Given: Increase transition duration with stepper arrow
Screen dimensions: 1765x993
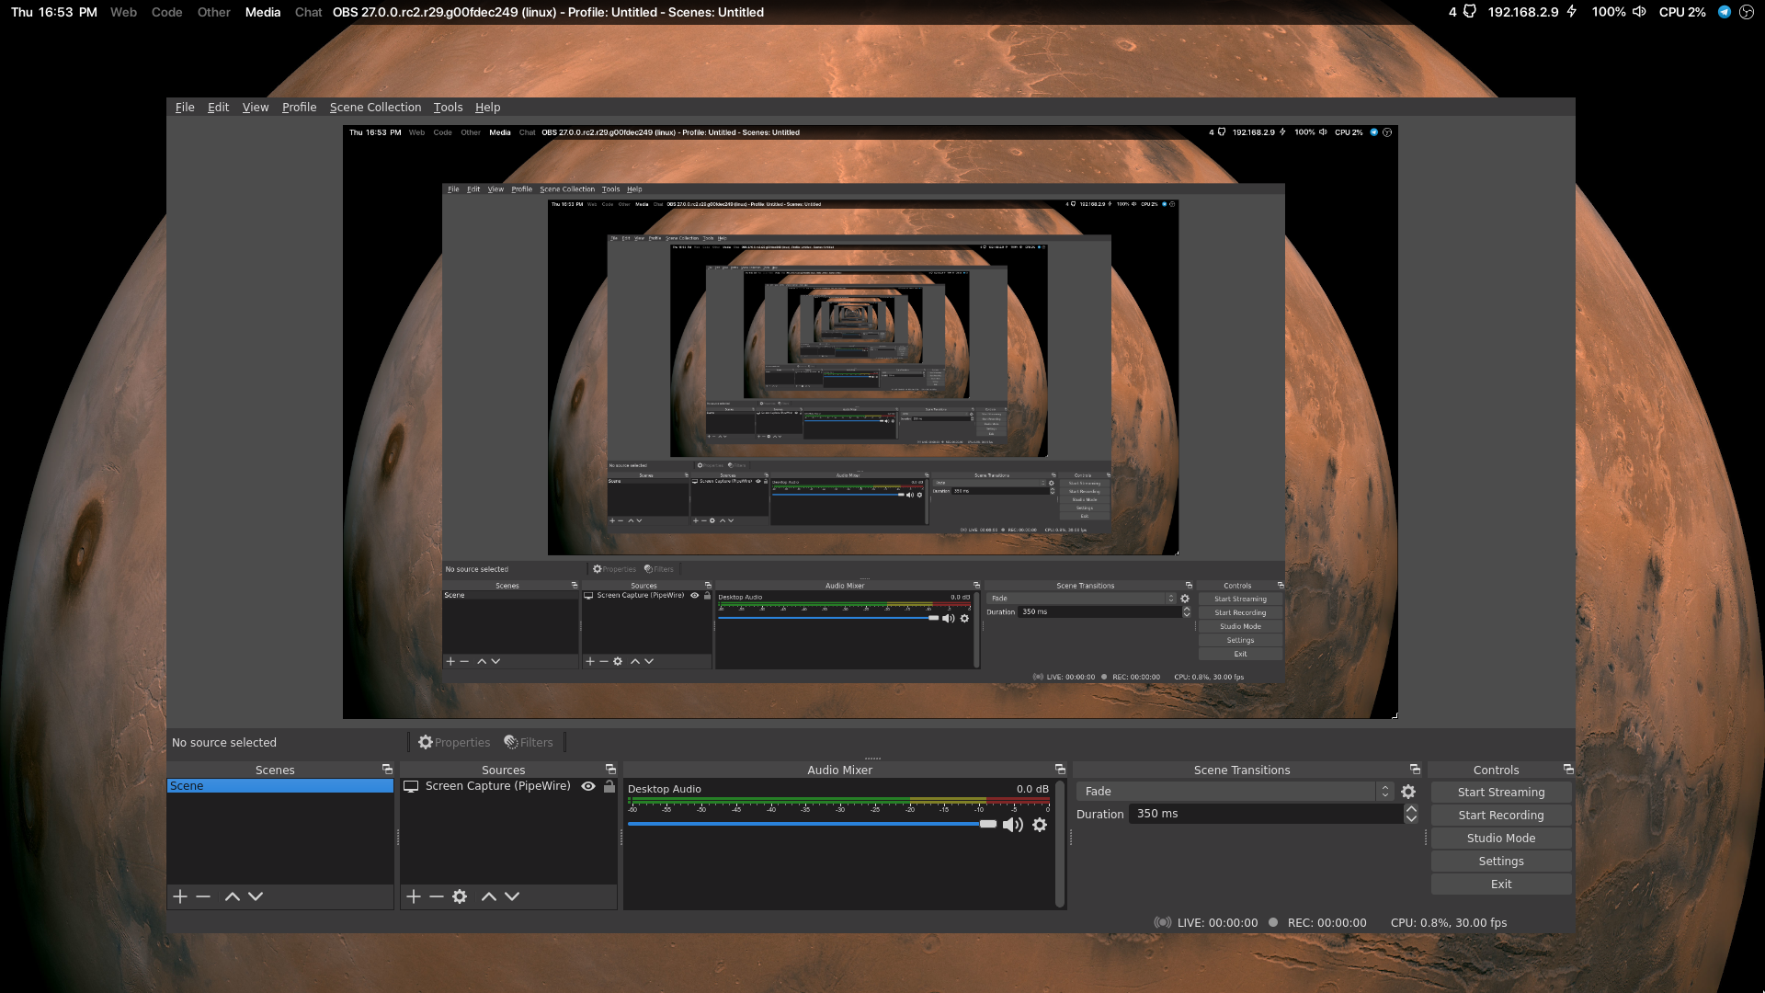Looking at the screenshot, I should pos(1410,808).
